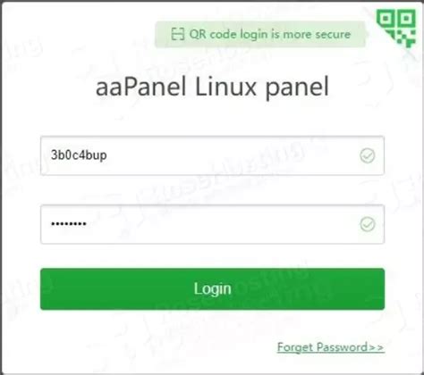Click the 'aaPanel Linux panel' heading

pyautogui.click(x=212, y=87)
